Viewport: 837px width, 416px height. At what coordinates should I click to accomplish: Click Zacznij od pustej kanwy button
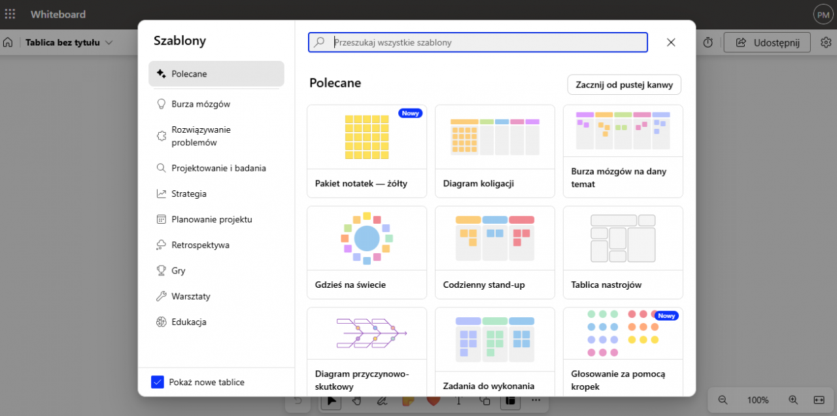point(624,84)
